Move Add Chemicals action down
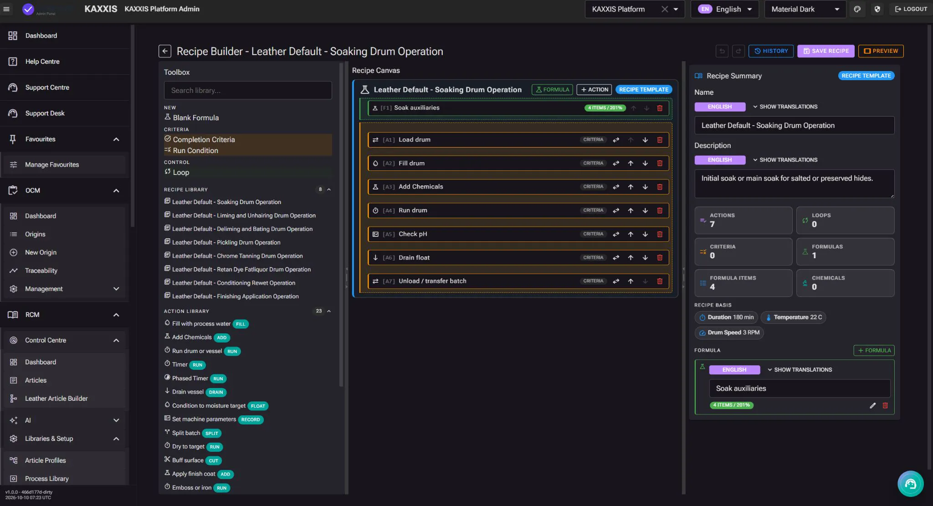 (645, 187)
